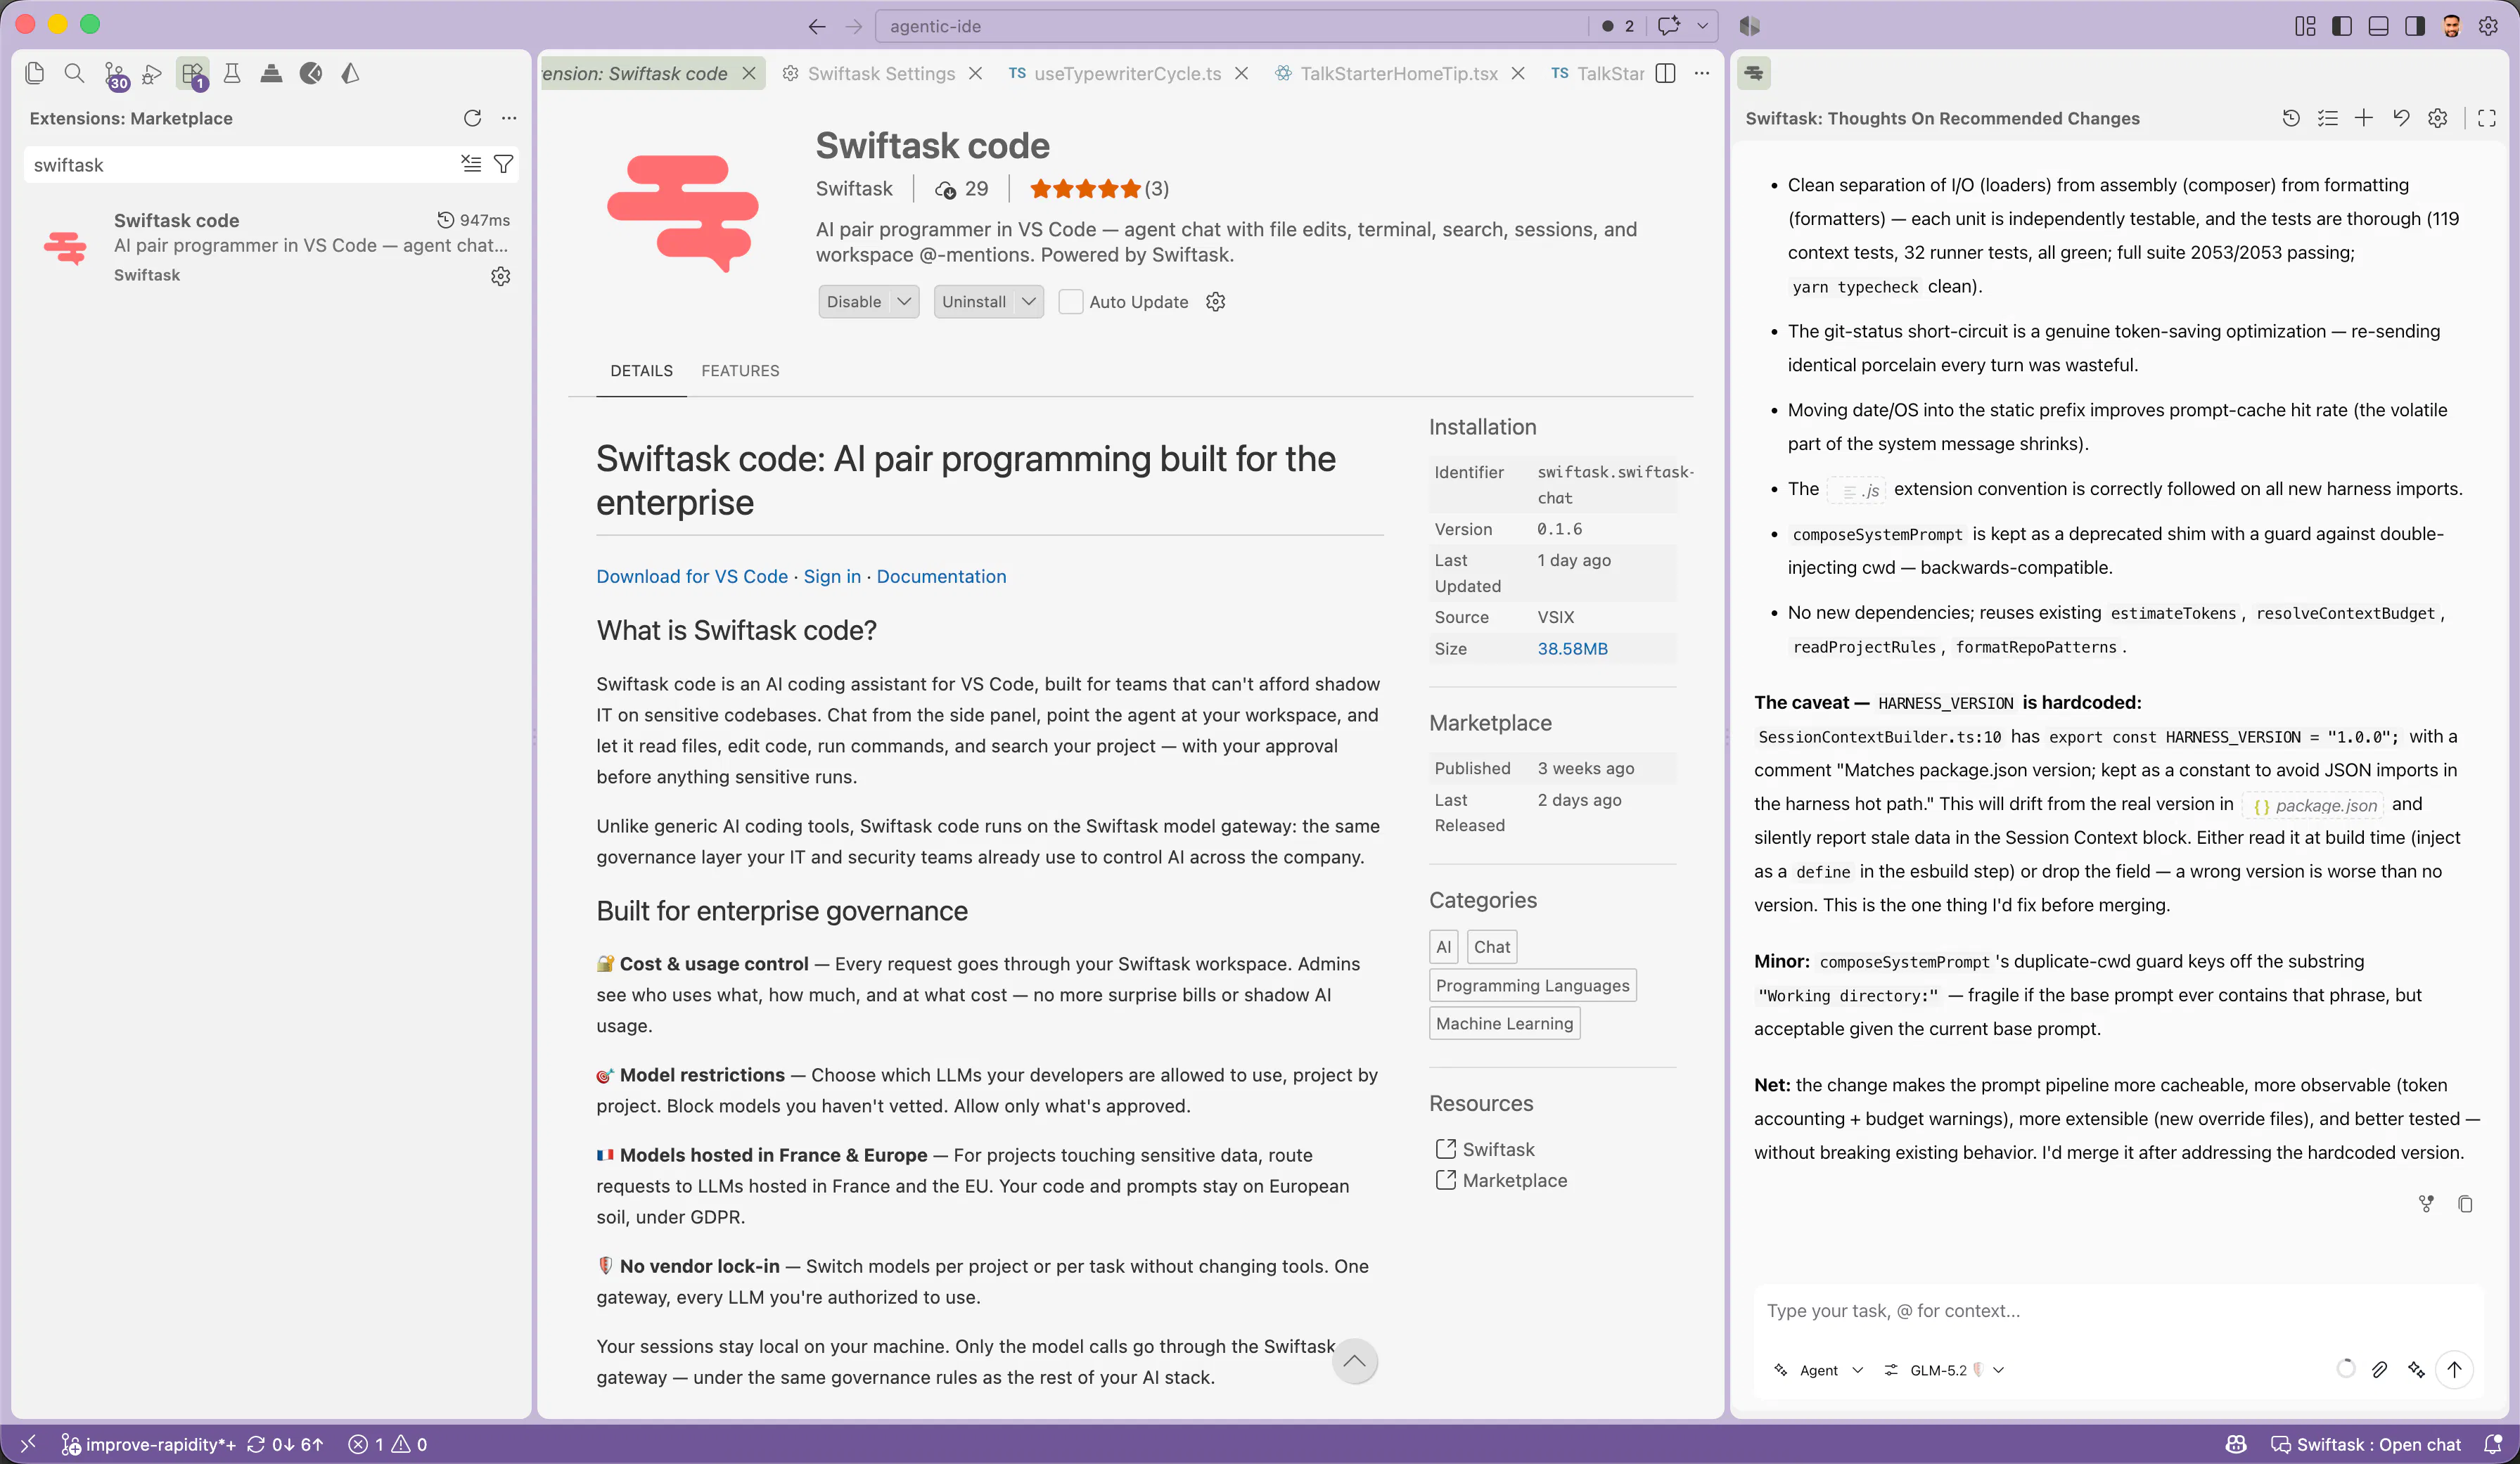
Task: Open Source Control view with 30 badge
Action: pos(115,74)
